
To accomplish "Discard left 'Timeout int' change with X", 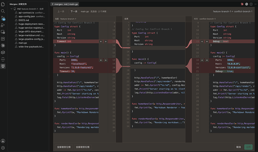I will click(x=101, y=41).
